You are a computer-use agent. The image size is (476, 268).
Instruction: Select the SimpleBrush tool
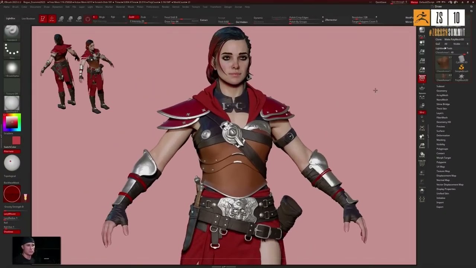tap(461, 68)
